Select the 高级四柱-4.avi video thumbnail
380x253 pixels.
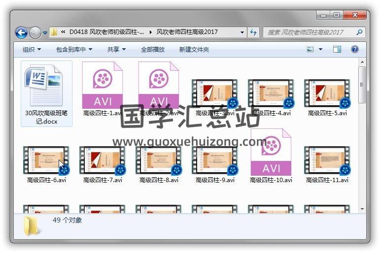(x=271, y=93)
